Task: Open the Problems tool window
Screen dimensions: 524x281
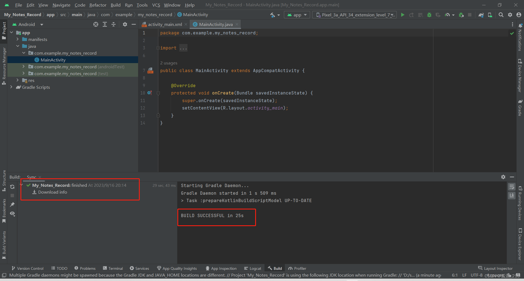Action: pos(85,268)
